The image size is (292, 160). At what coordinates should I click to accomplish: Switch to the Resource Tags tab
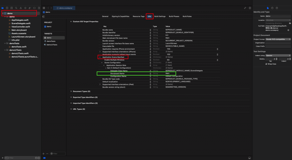click(x=139, y=16)
